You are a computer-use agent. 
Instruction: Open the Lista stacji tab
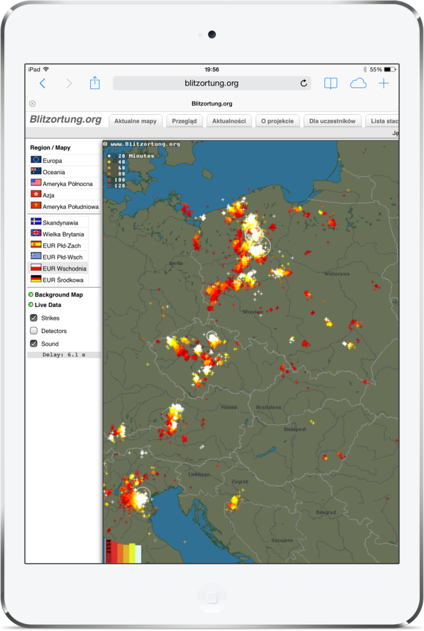coord(382,121)
